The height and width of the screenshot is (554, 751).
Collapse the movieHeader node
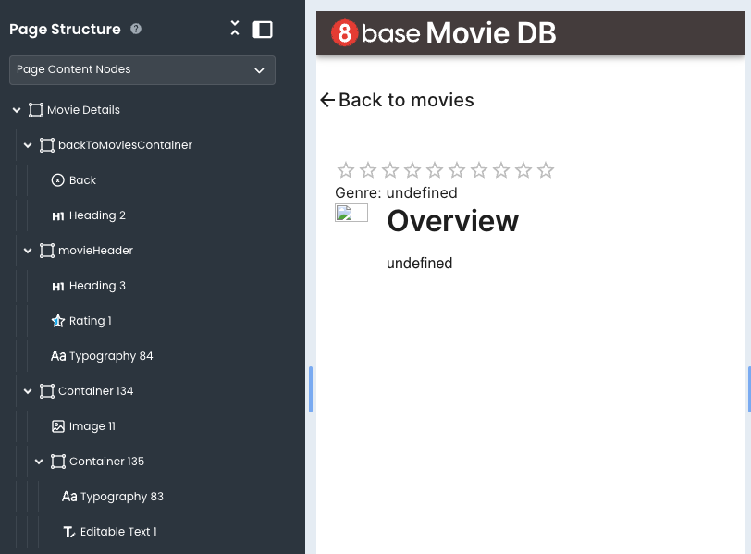(28, 251)
